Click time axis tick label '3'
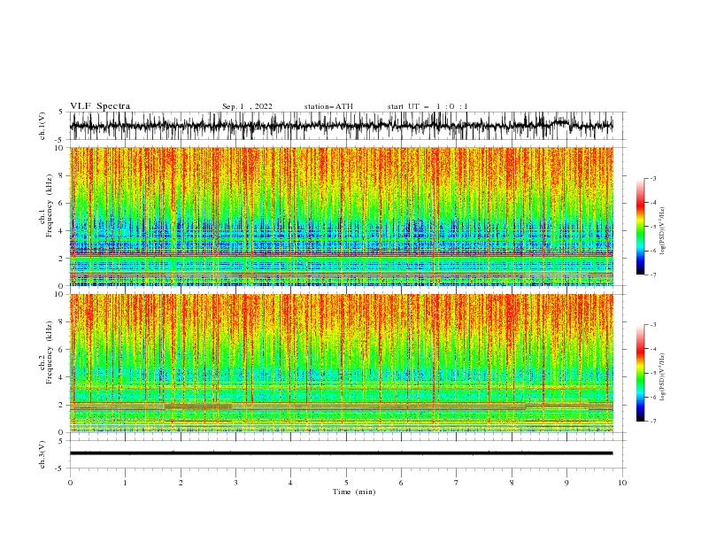The height and width of the screenshot is (542, 701). [x=235, y=483]
